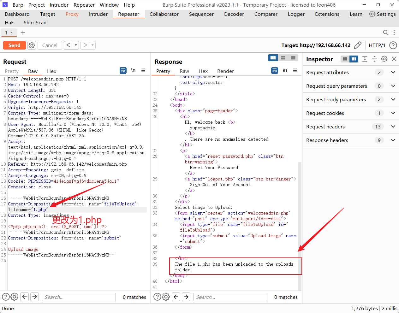This screenshot has width=399, height=313.
Task: Open the Window menu
Action: pos(109,5)
